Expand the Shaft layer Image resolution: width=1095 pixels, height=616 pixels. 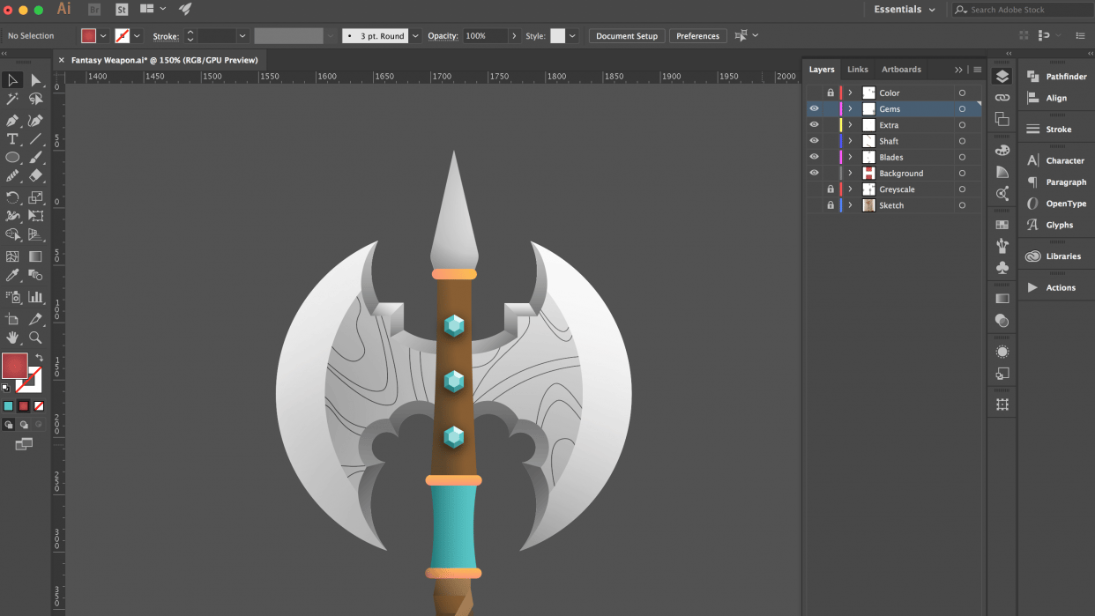(x=850, y=140)
